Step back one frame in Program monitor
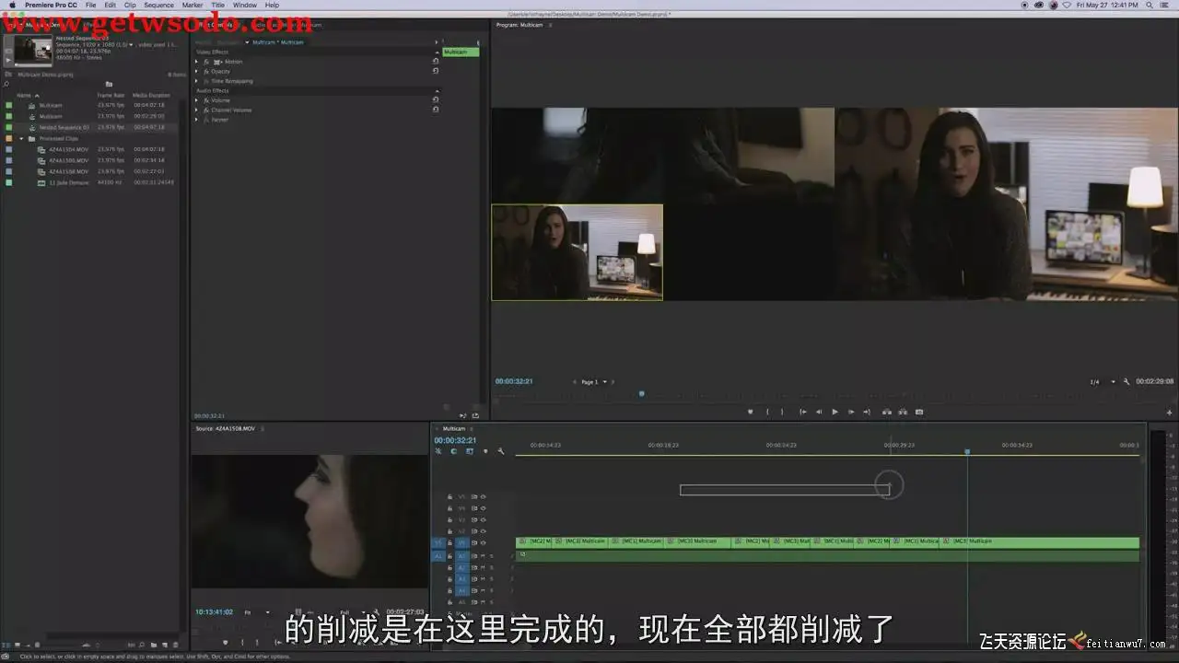This screenshot has width=1179, height=663. click(x=819, y=412)
